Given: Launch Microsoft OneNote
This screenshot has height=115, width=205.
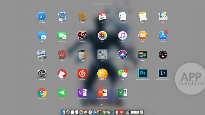Looking at the screenshot, I should [x=82, y=93].
